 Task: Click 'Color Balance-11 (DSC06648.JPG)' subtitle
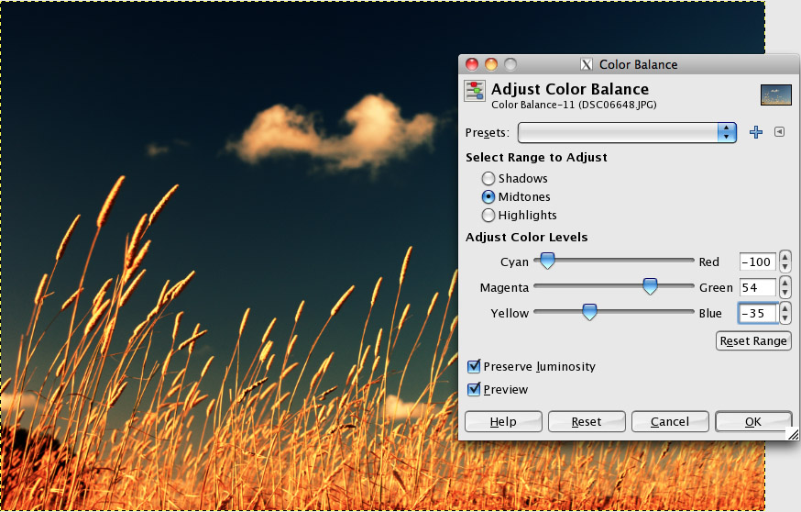[x=574, y=105]
